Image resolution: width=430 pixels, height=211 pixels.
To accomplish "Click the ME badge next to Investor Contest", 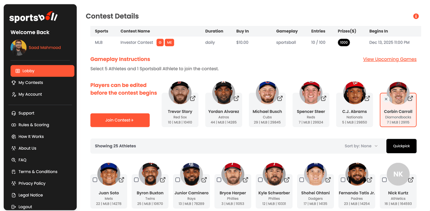I will (169, 42).
